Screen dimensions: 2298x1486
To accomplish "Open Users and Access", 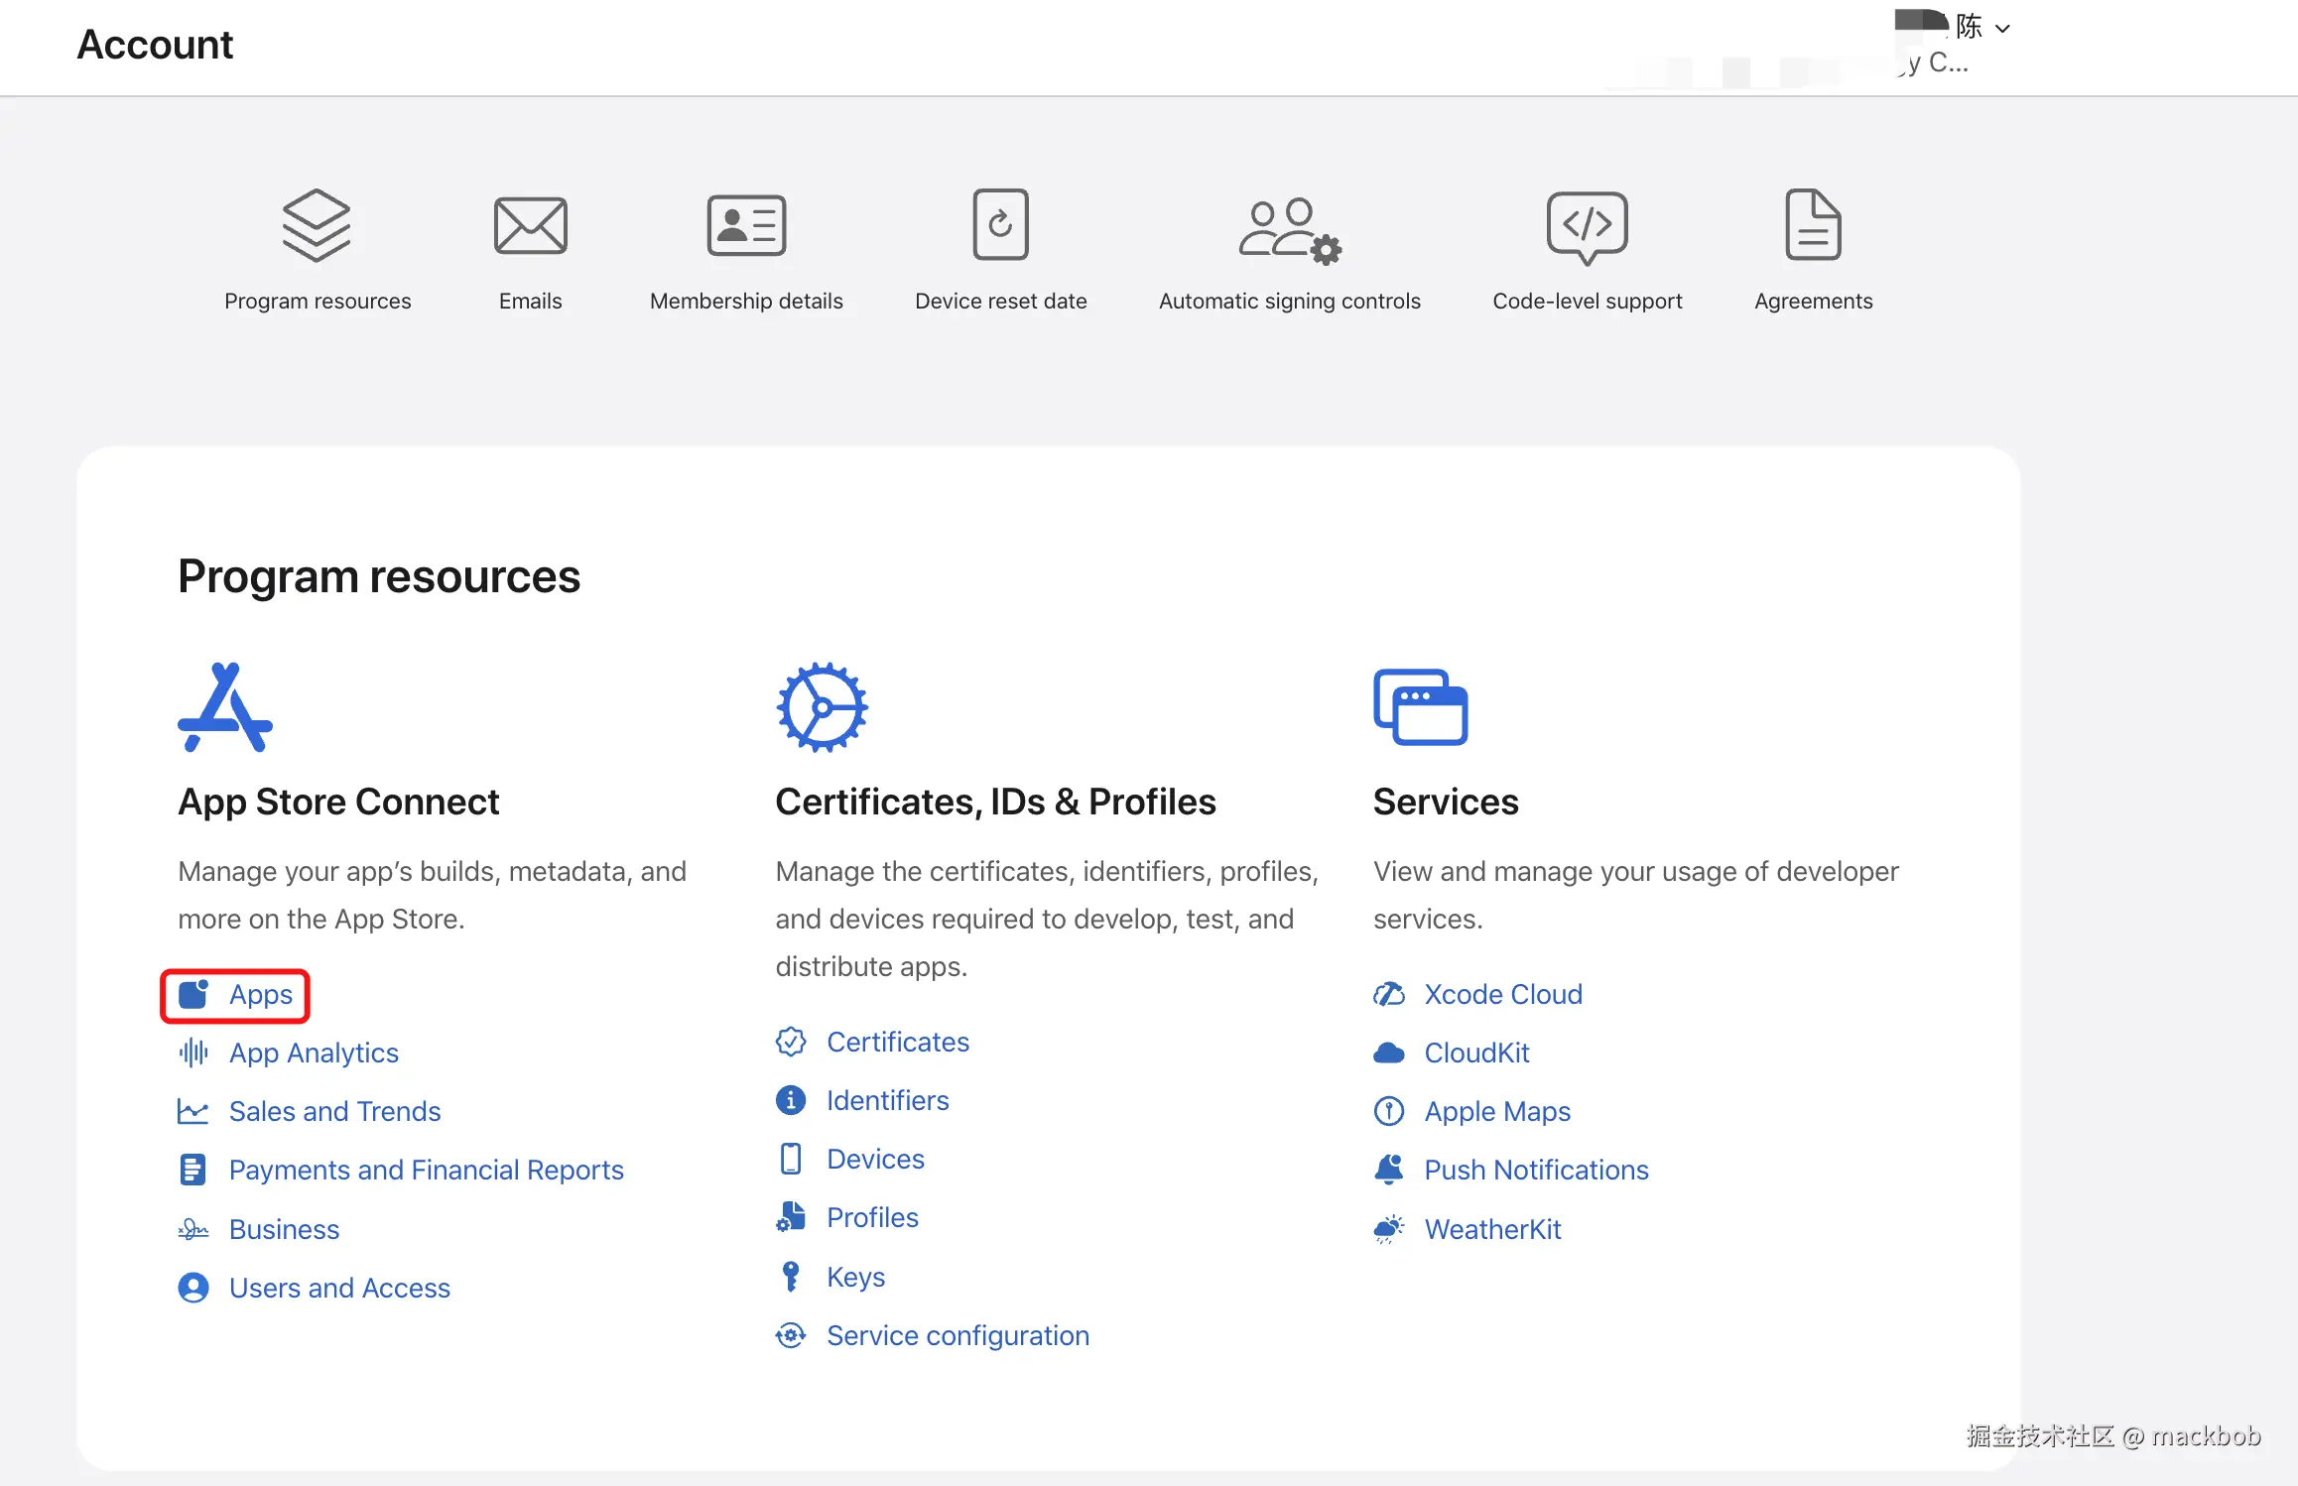I will (x=340, y=1288).
